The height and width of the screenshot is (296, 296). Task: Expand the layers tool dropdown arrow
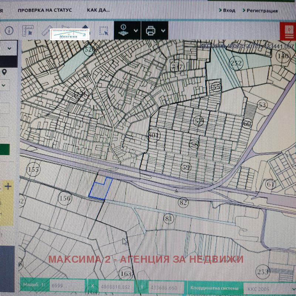coord(136,31)
